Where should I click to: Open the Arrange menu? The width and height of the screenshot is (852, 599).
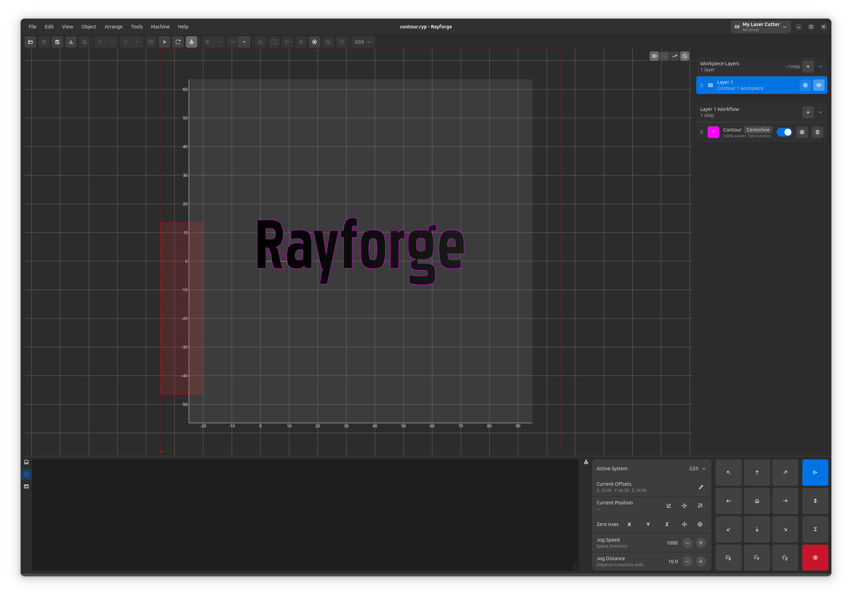(x=114, y=26)
